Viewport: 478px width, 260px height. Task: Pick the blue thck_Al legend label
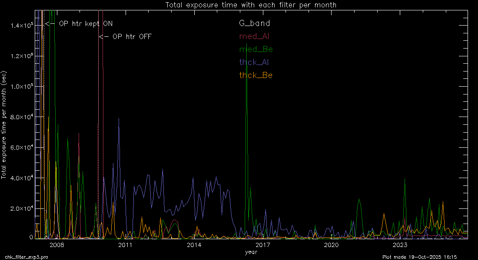[x=254, y=62]
